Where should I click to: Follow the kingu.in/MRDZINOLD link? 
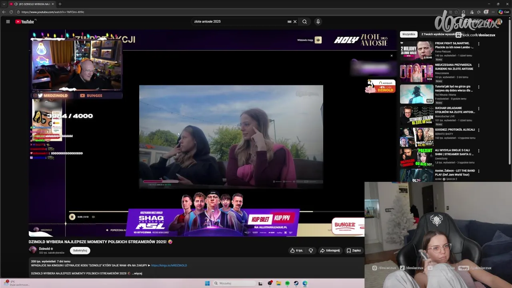pos(169,265)
